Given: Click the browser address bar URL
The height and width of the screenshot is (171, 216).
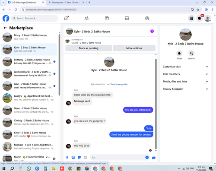Looking at the screenshot, I should point(51,9).
